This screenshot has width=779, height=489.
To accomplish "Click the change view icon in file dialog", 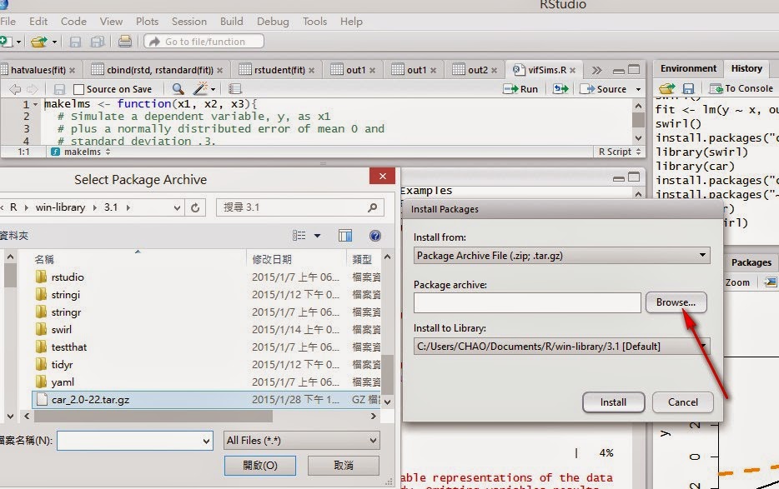I will (299, 236).
